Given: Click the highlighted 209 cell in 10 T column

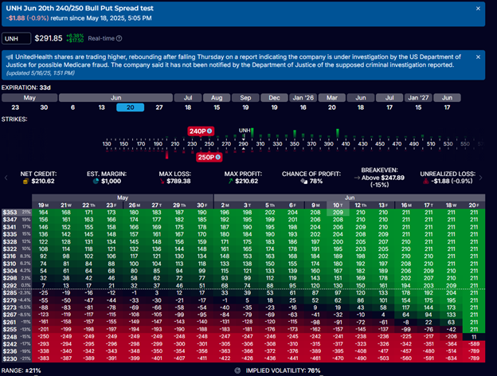Looking at the screenshot, I should pyautogui.click(x=338, y=212).
